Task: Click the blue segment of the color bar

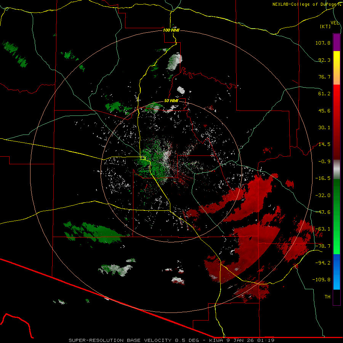Action: pos(337,272)
